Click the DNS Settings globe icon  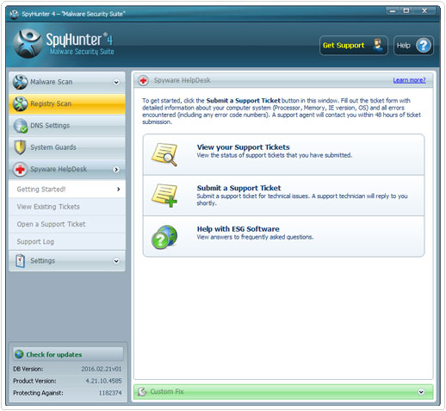click(20, 126)
